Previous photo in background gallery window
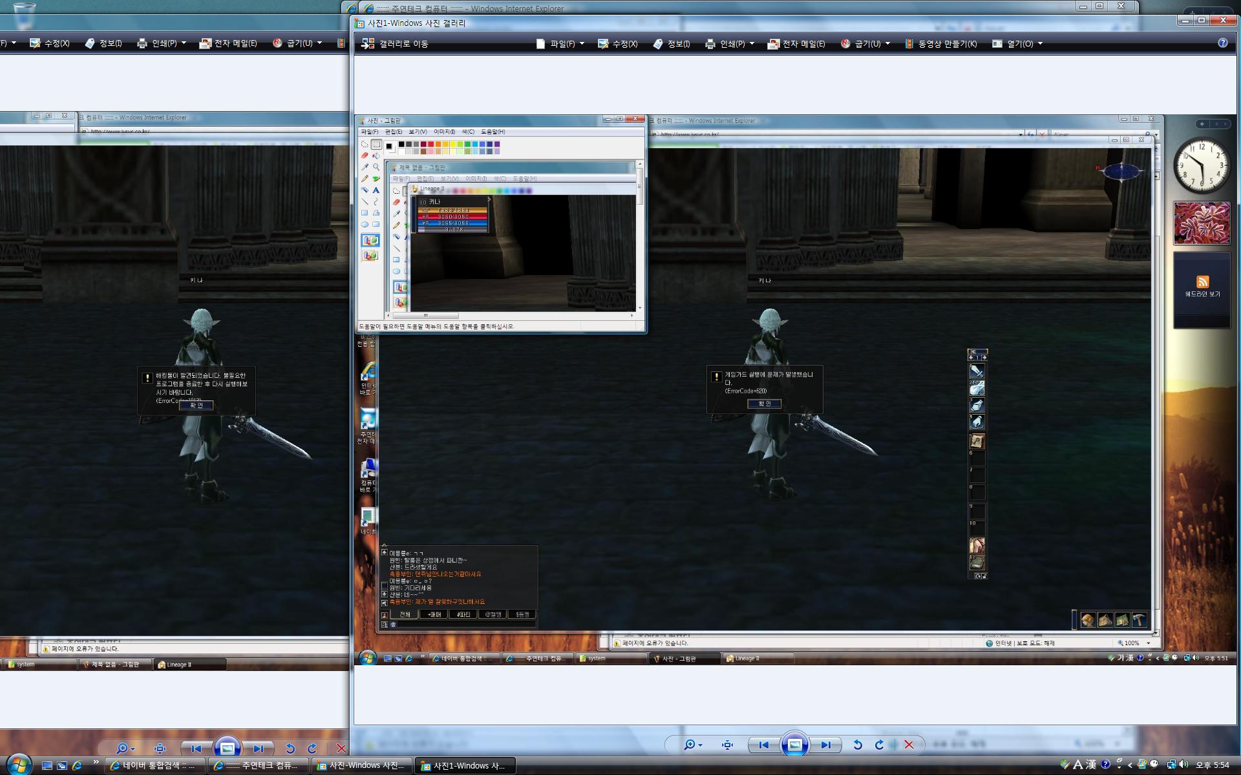The image size is (1241, 775). coord(196,749)
